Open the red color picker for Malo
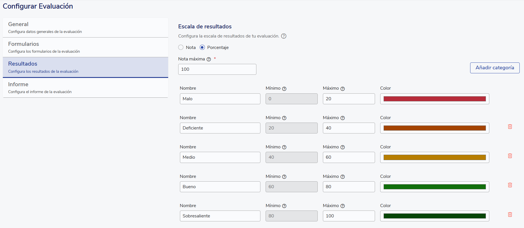Image resolution: width=524 pixels, height=228 pixels. click(434, 99)
